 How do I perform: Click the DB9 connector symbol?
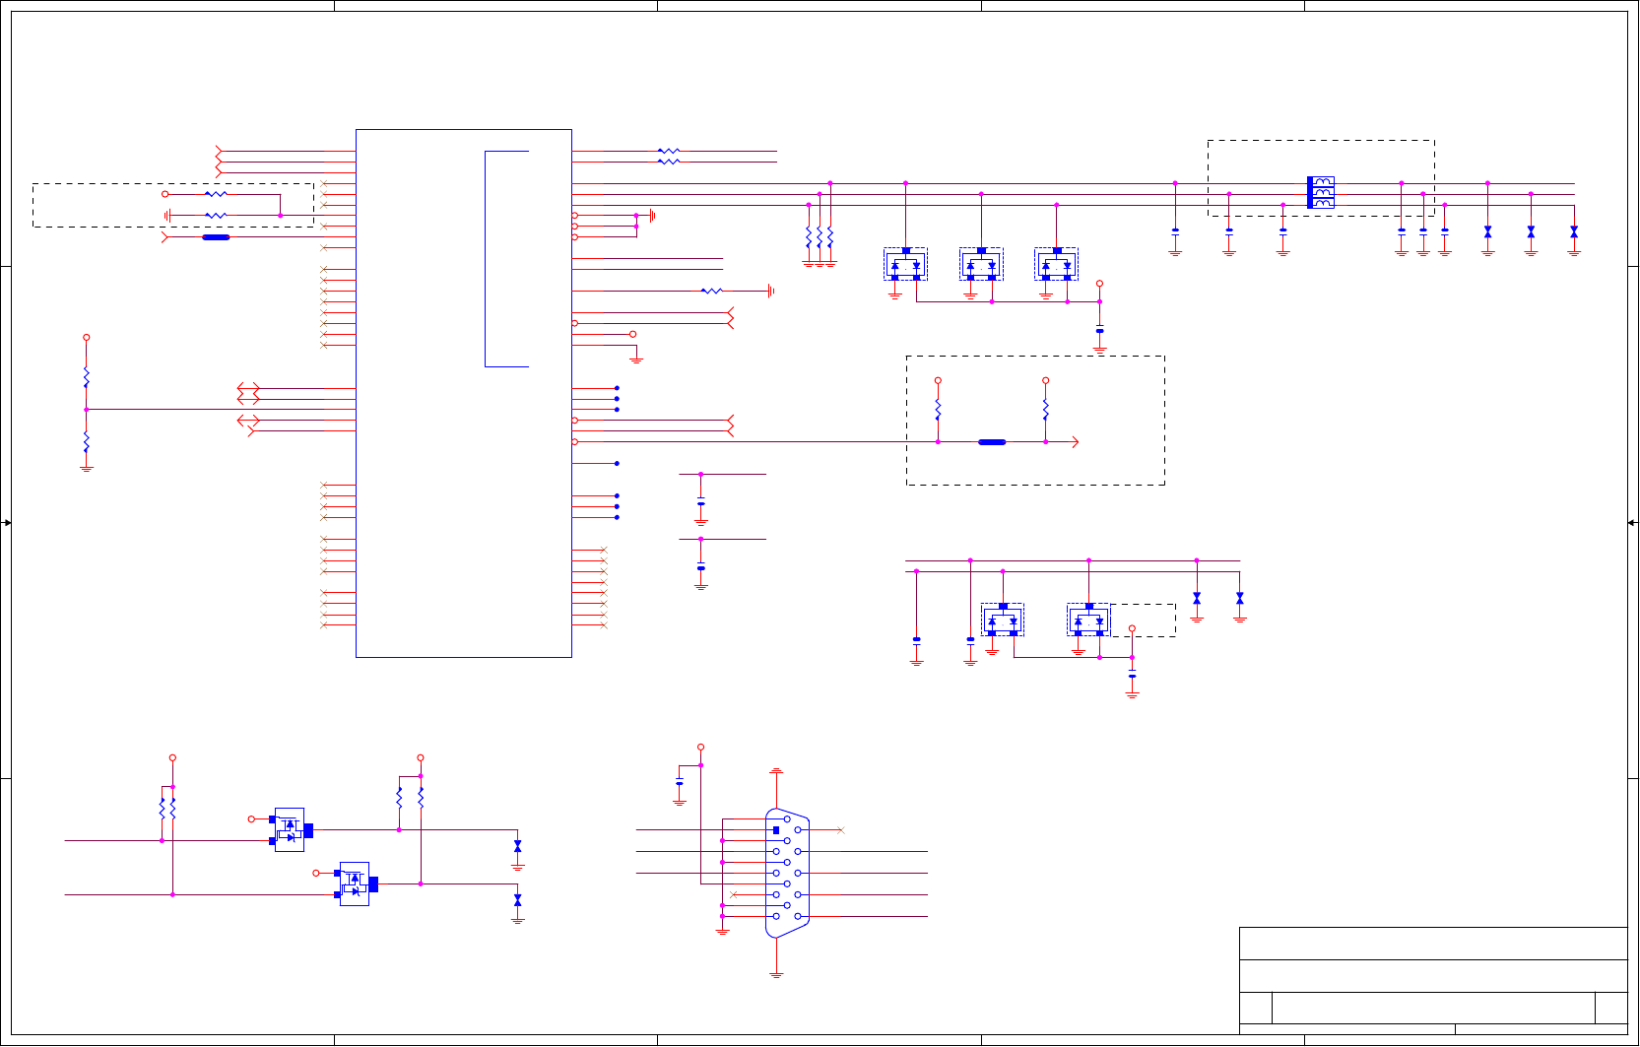(x=788, y=873)
